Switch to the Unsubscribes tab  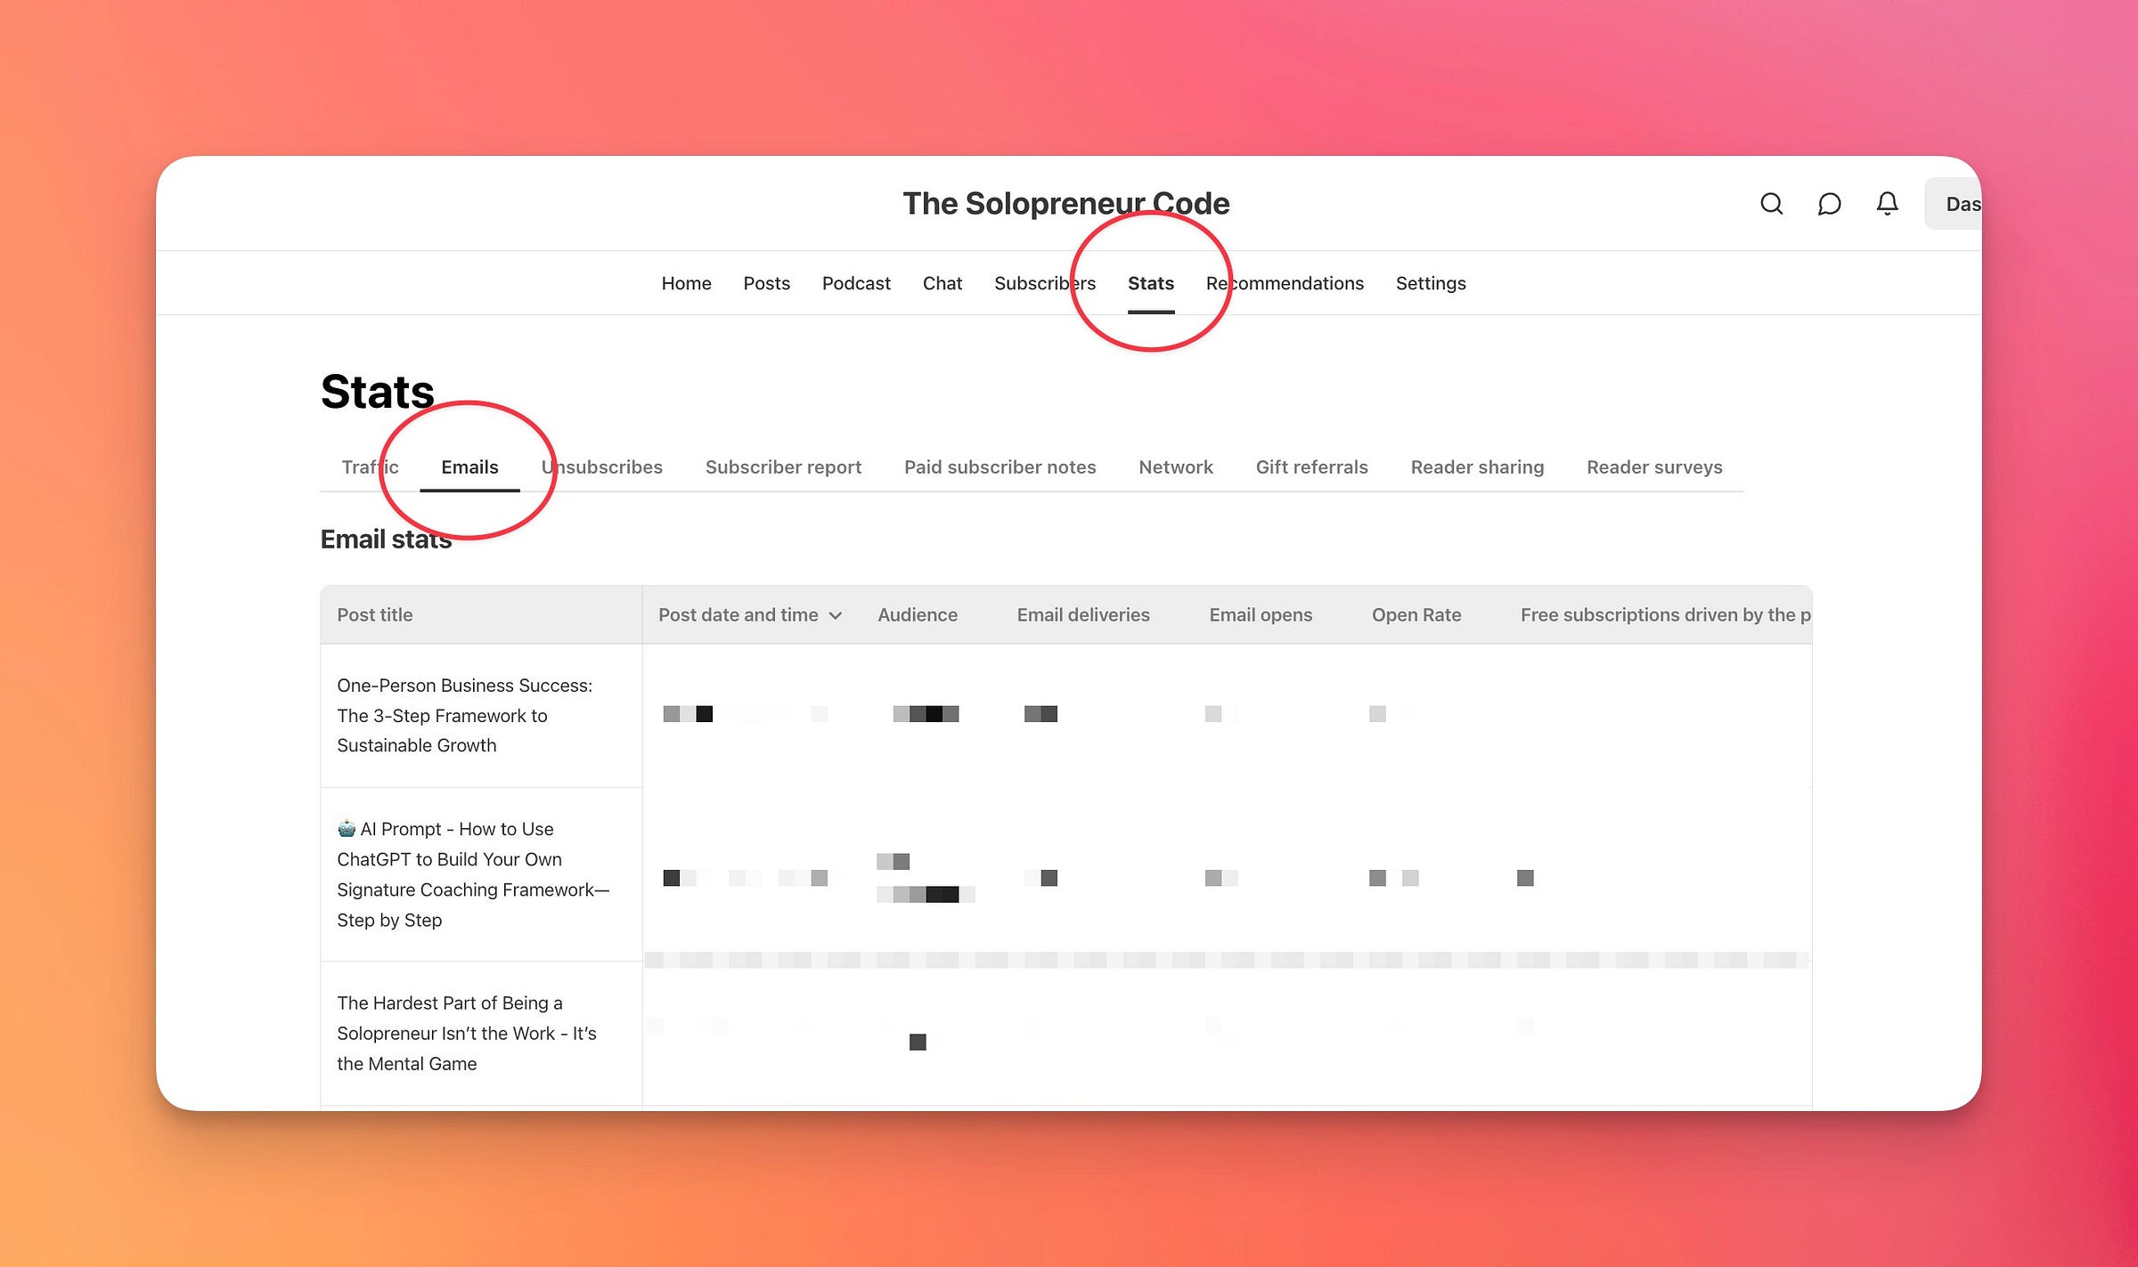coord(601,467)
